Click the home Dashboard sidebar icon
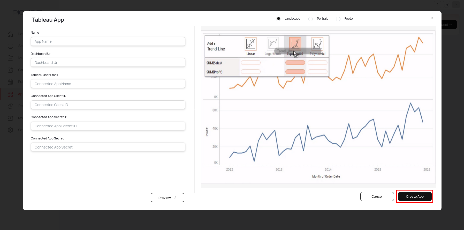 pos(10,34)
